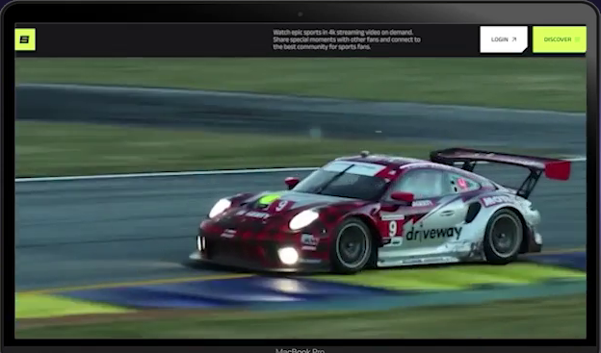The width and height of the screenshot is (601, 353).
Task: Open the DISCOVER menu button
Action: point(560,39)
